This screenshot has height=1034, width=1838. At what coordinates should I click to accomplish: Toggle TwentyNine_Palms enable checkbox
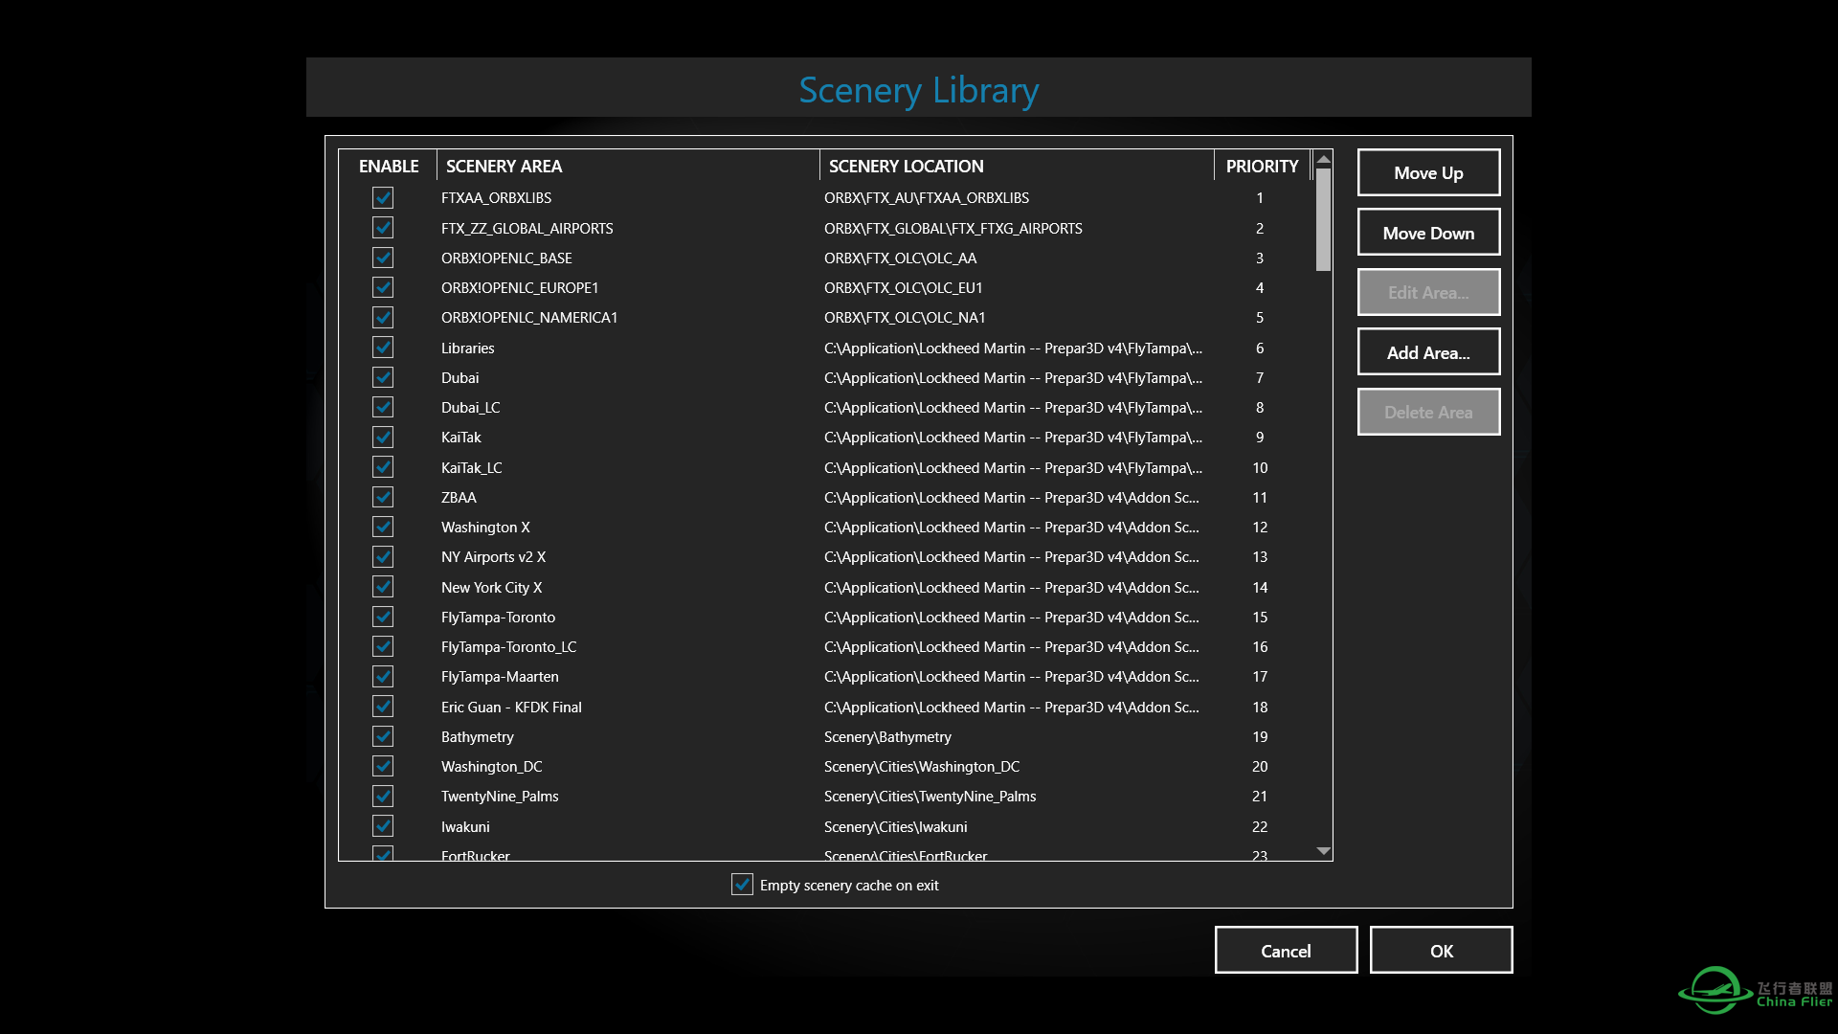coord(383,797)
